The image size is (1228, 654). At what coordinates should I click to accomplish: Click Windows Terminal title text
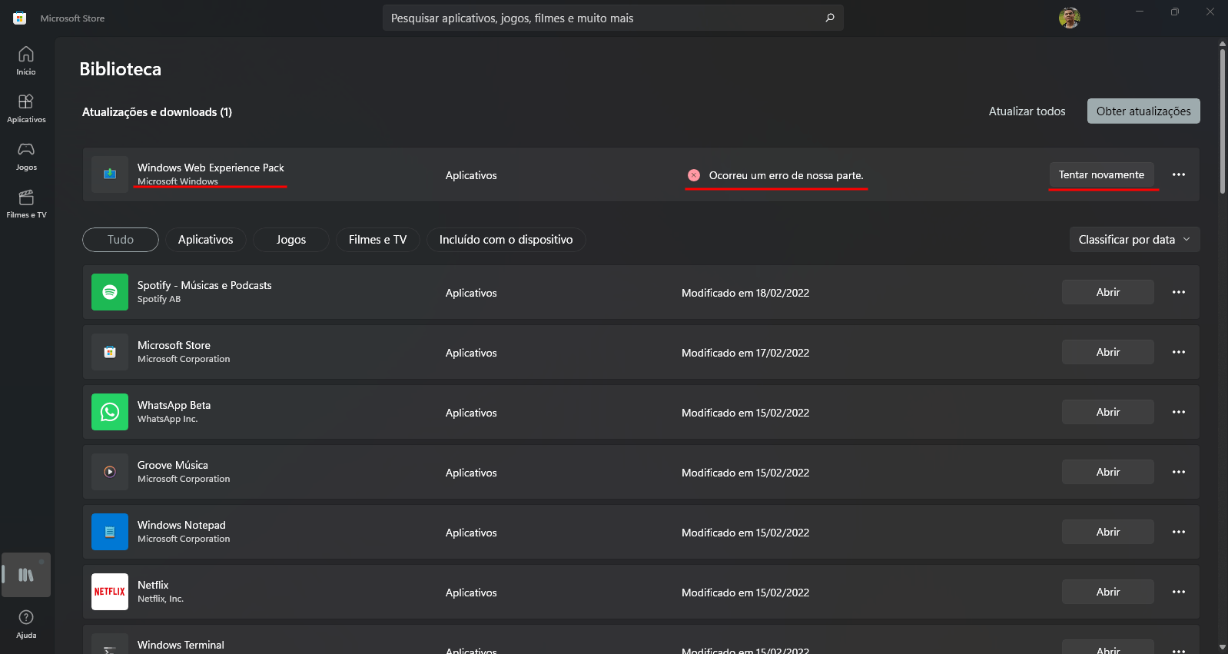coord(181,645)
